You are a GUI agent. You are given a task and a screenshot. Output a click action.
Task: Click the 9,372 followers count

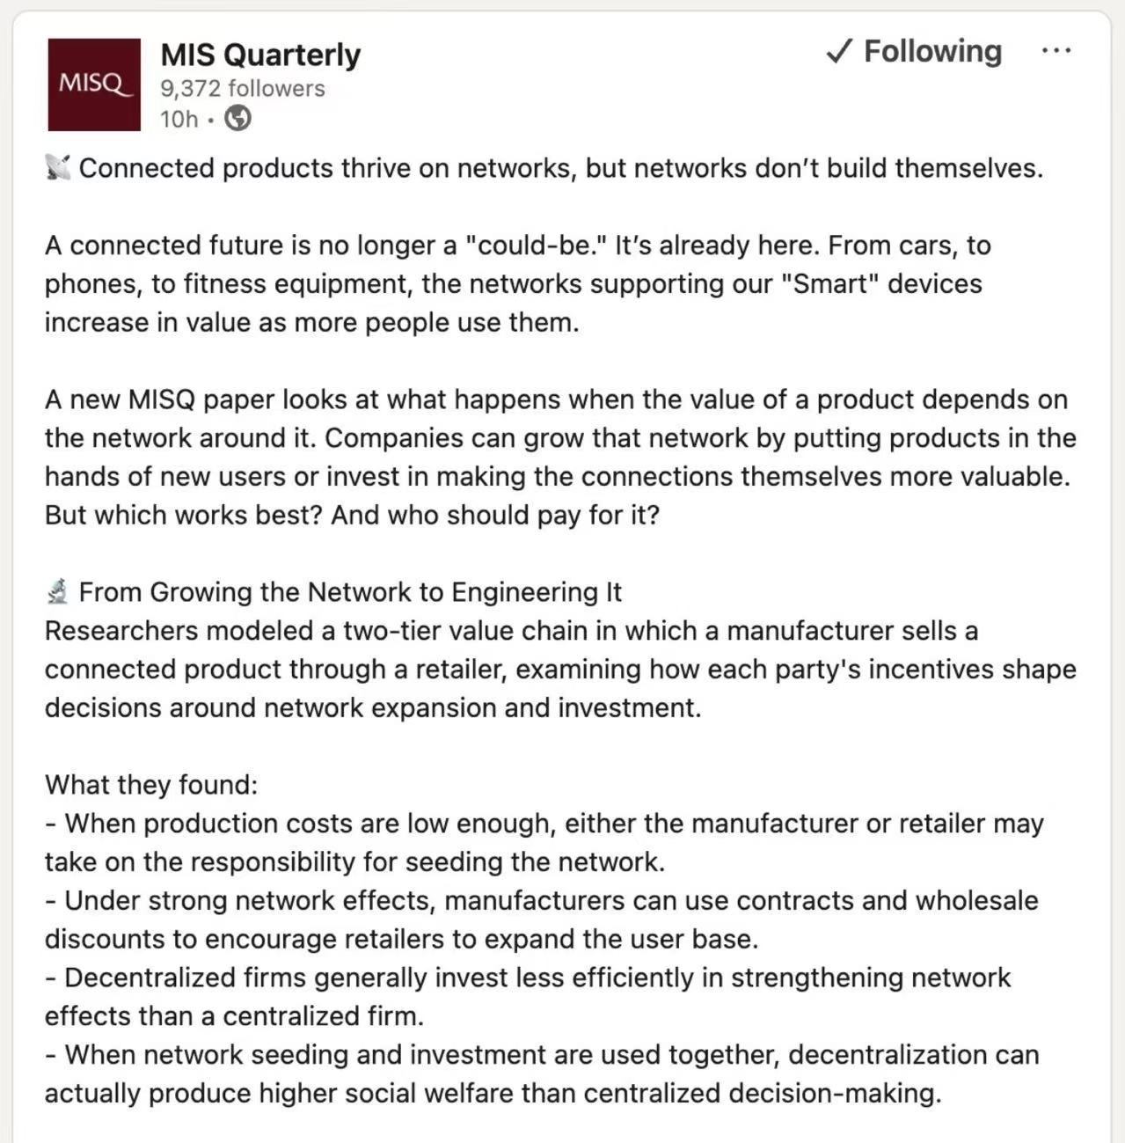tap(243, 88)
